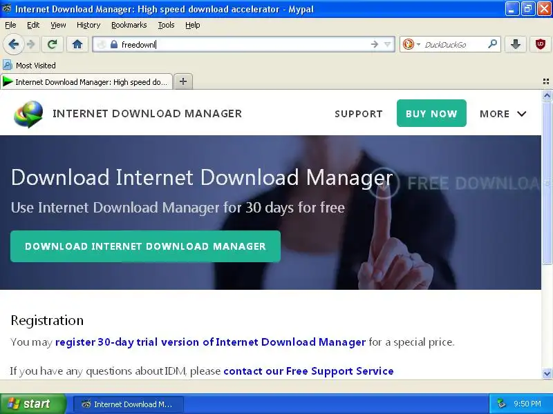Open a new tab with the plus button

(x=183, y=81)
